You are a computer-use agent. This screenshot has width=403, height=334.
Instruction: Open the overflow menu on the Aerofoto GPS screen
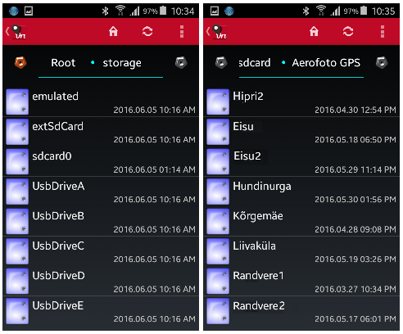(383, 31)
